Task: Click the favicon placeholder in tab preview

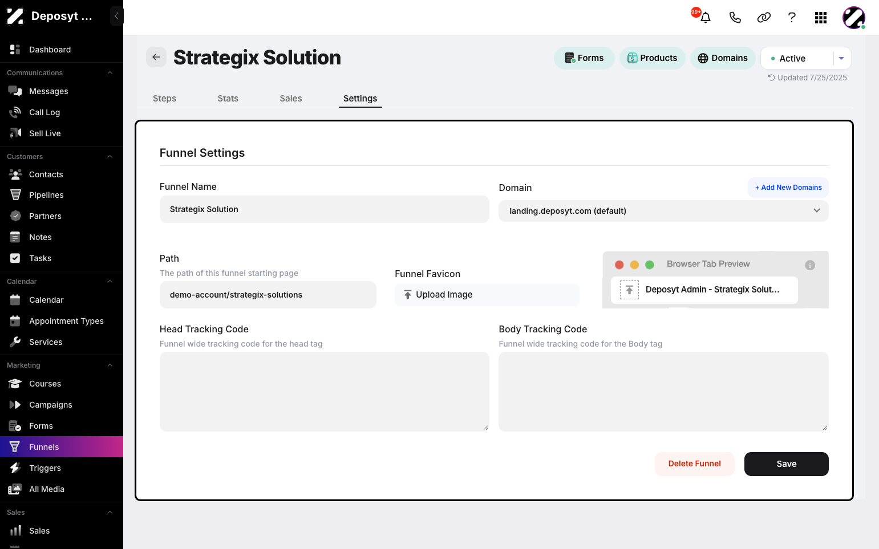Action: tap(629, 290)
